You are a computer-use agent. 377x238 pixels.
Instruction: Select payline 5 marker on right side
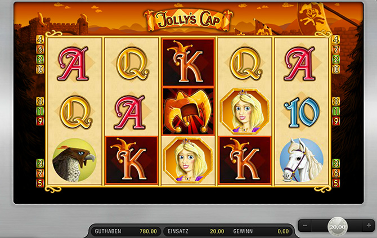tap(336, 183)
